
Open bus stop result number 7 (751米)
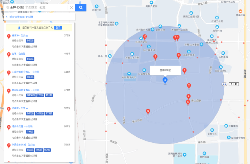pos(23,145)
